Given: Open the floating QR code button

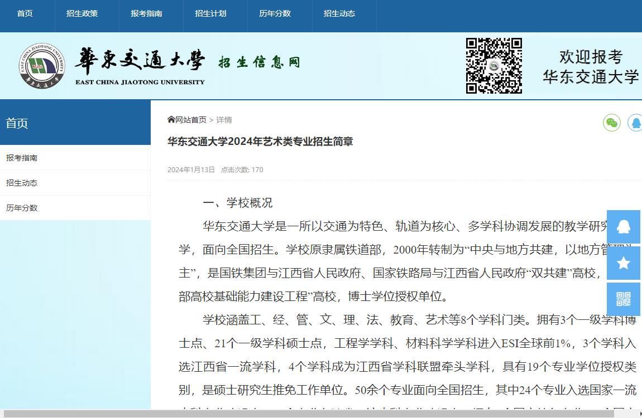Looking at the screenshot, I should [x=624, y=299].
